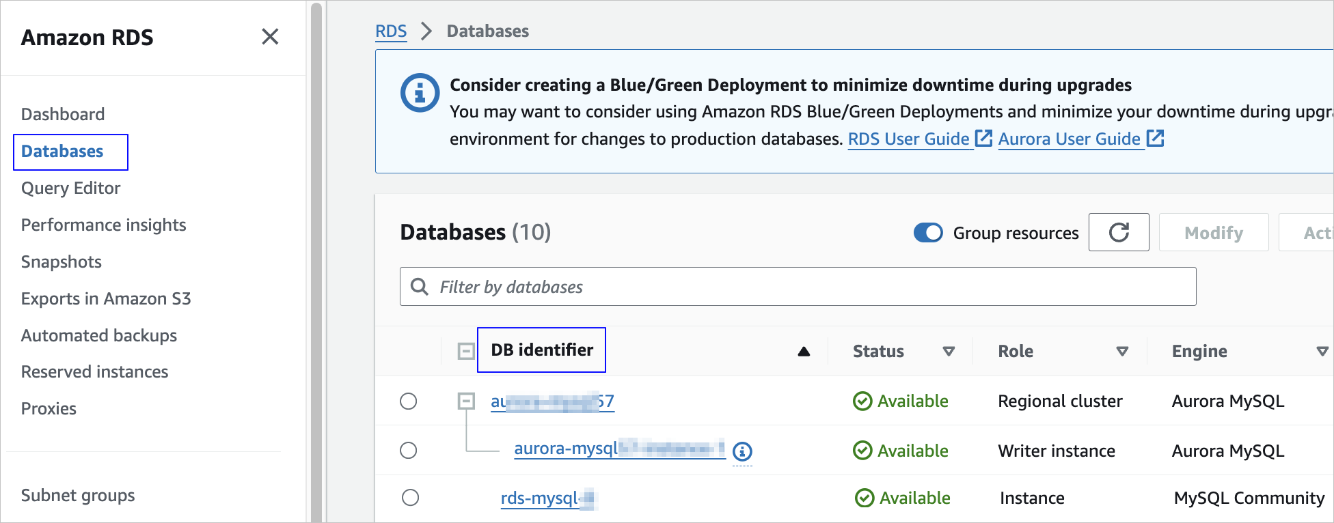
Task: Open the Status column sort arrow
Action: 949,352
